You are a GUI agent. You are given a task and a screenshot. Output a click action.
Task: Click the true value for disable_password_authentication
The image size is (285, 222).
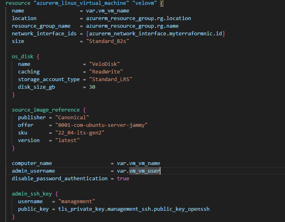click(123, 179)
